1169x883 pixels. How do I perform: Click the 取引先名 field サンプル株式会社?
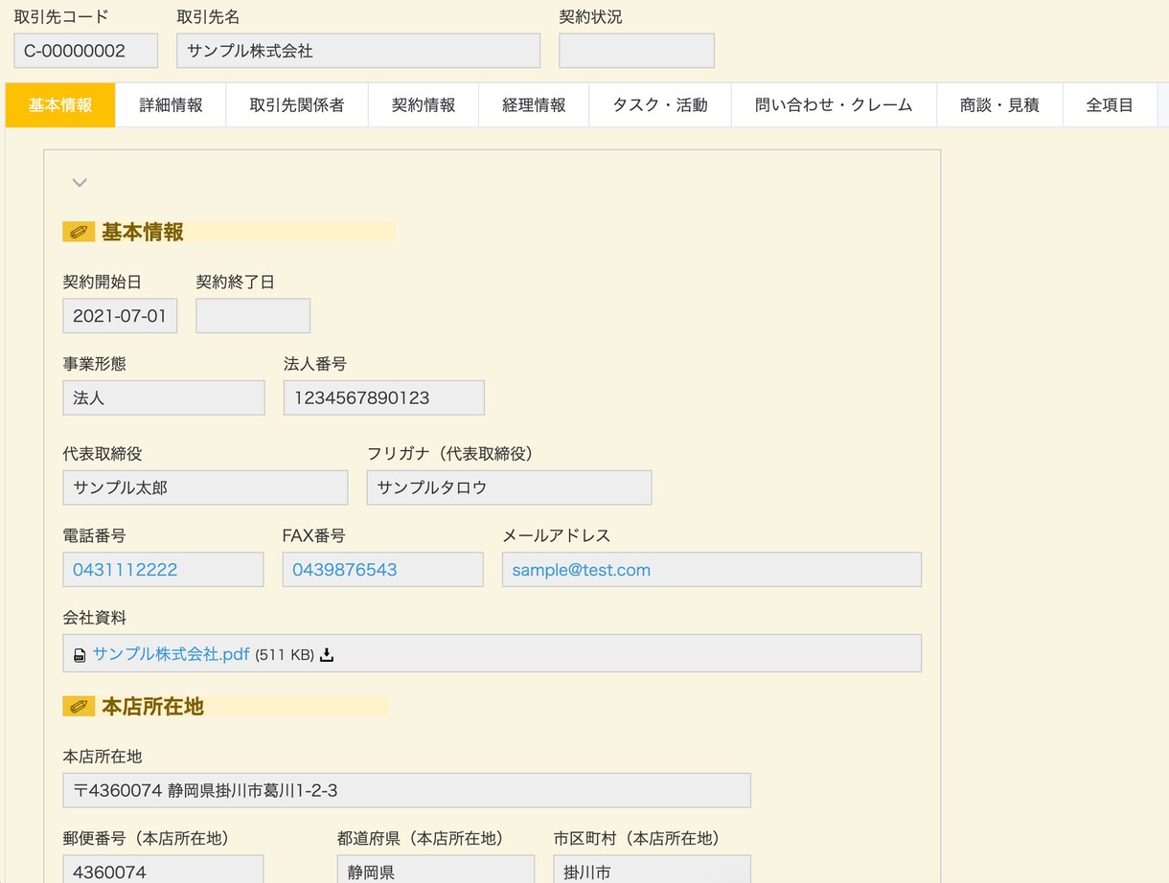(358, 51)
